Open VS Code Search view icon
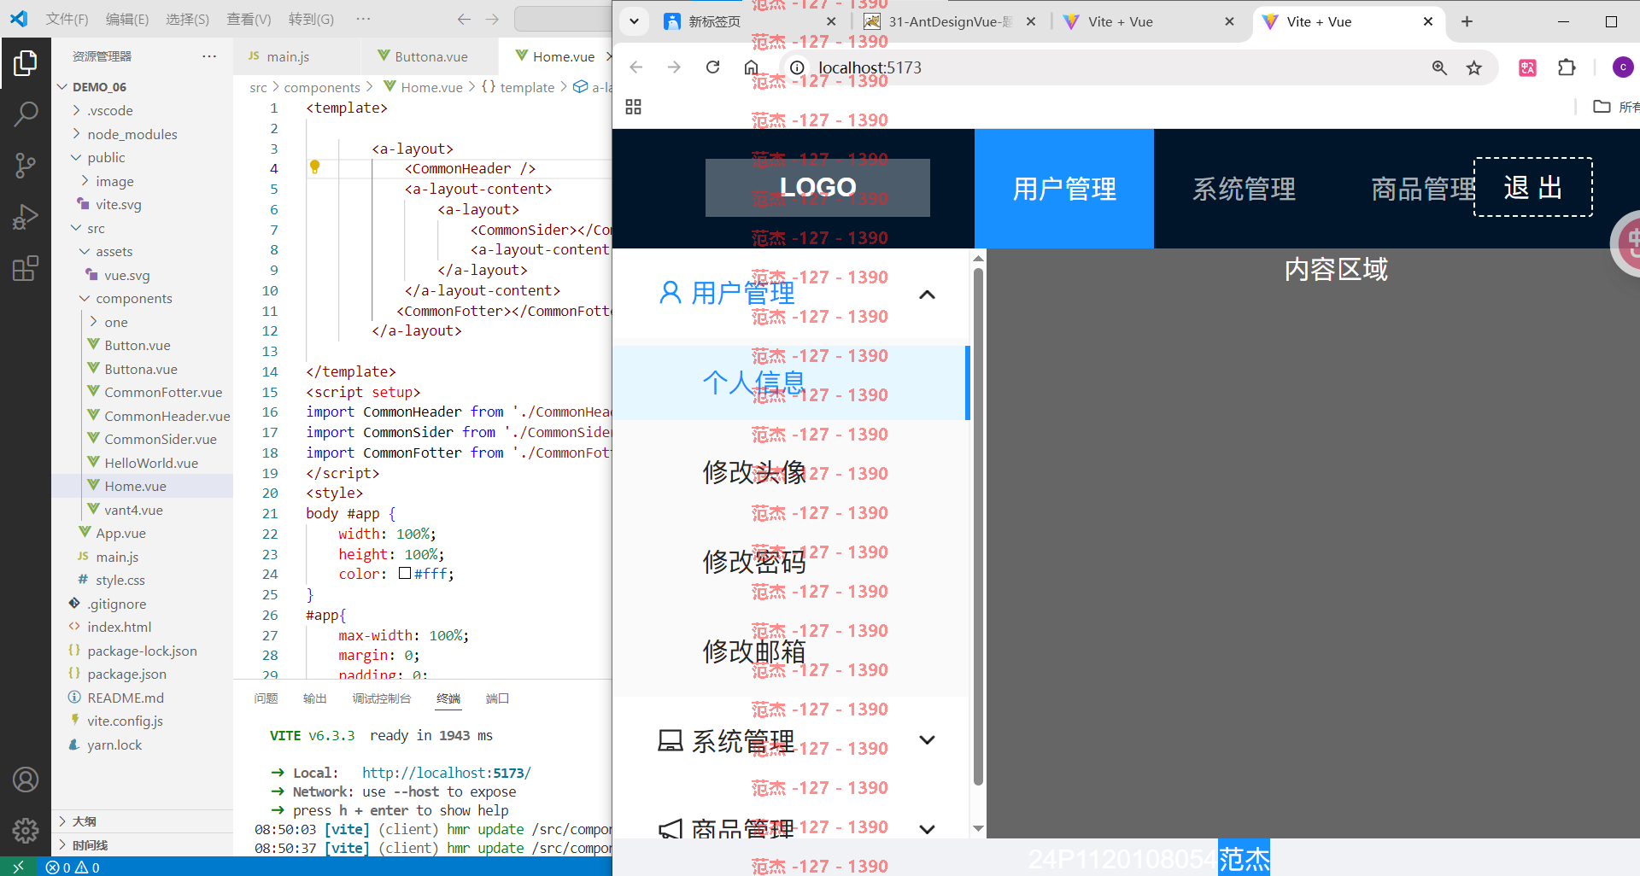Viewport: 1640px width, 876px height. [26, 114]
